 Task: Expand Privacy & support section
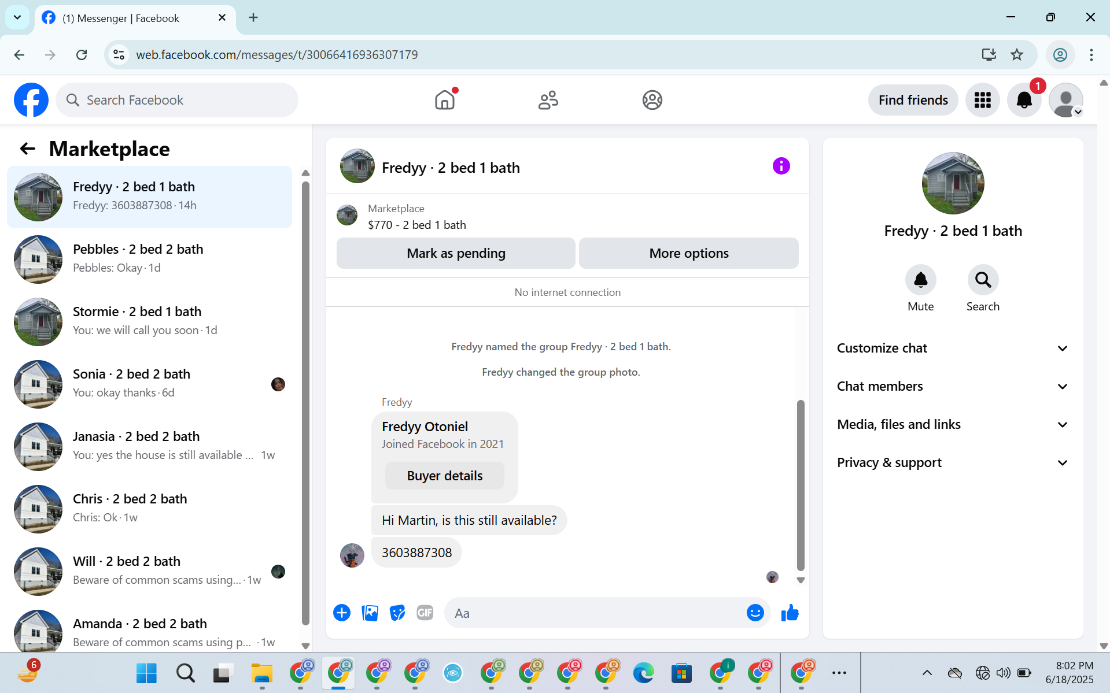(x=953, y=462)
